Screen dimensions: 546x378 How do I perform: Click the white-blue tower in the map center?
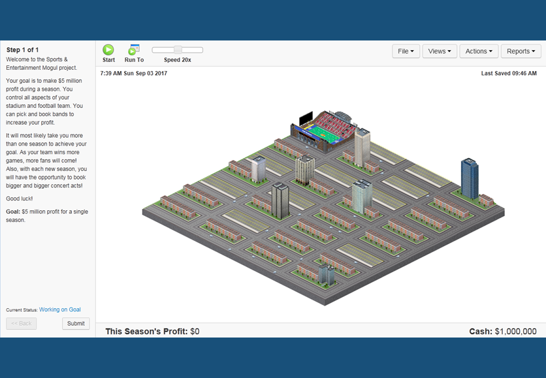coord(361,196)
